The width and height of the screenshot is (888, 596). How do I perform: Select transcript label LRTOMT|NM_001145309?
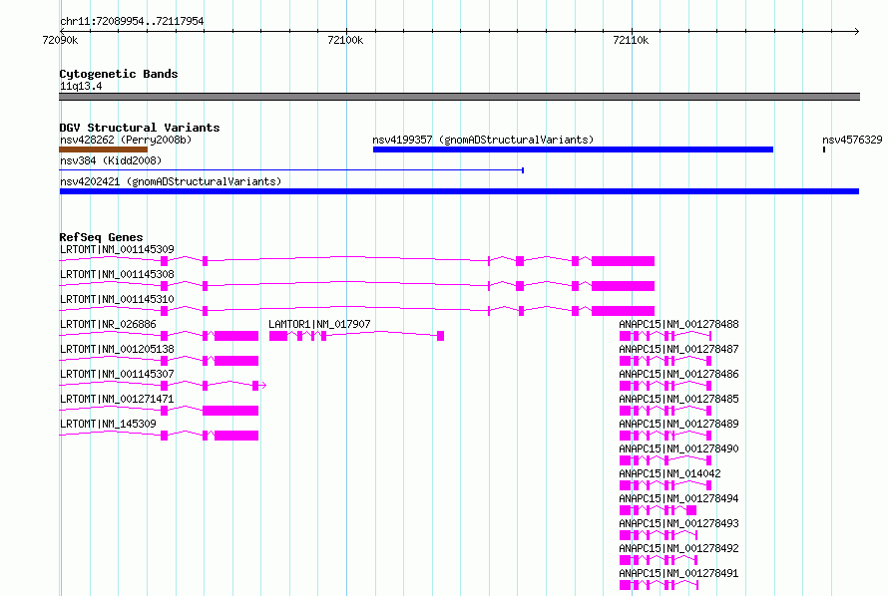[117, 249]
